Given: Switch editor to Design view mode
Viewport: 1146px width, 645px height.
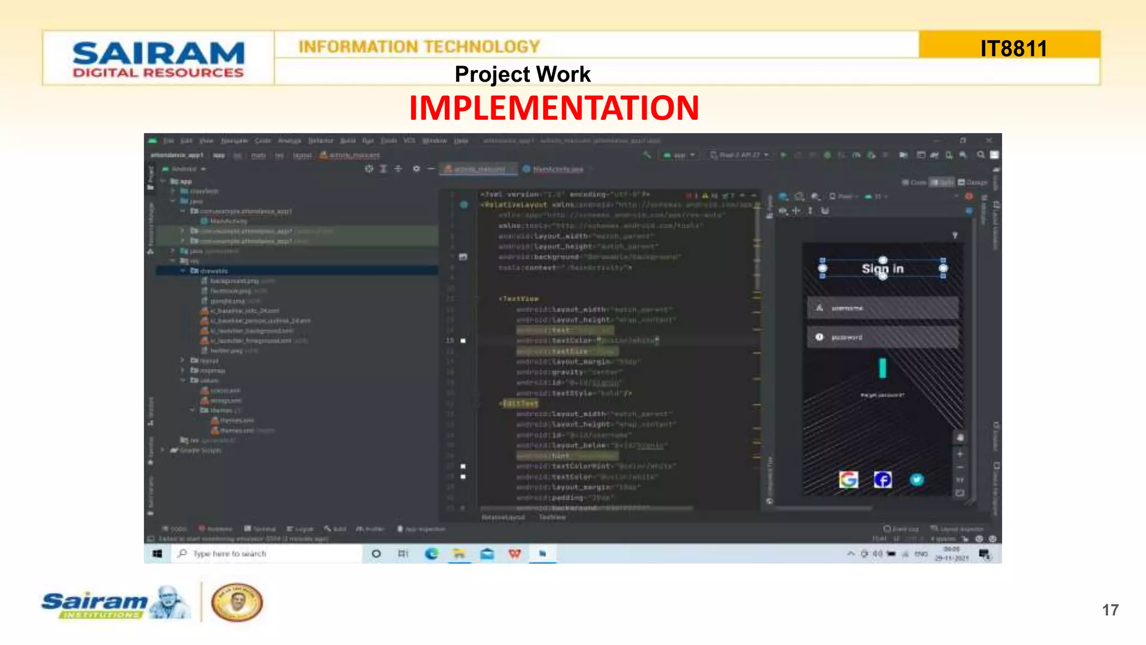Looking at the screenshot, I should [973, 183].
